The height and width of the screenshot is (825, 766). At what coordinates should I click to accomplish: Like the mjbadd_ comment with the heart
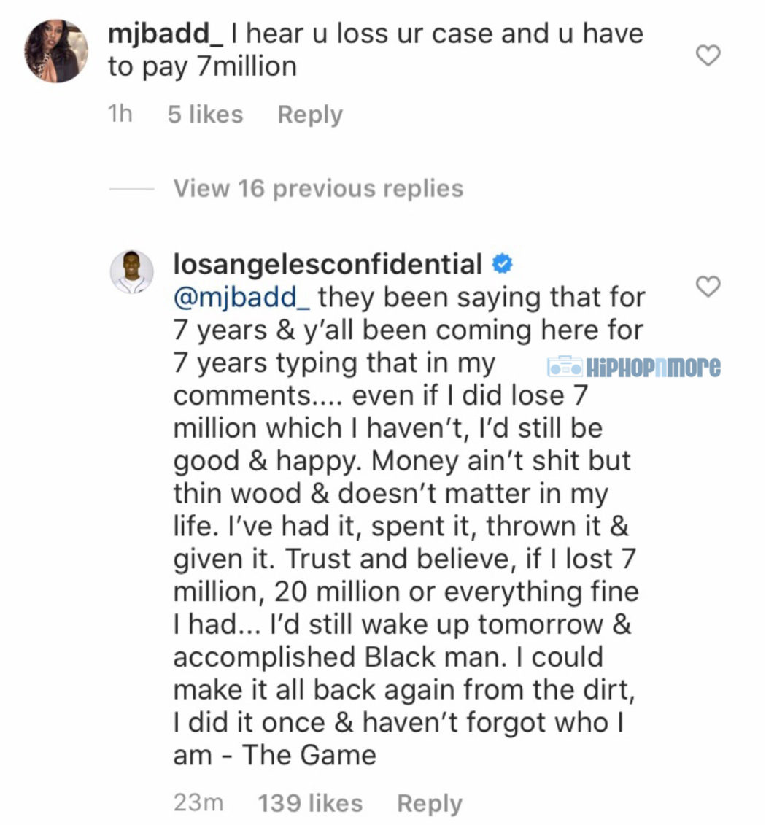pyautogui.click(x=708, y=56)
